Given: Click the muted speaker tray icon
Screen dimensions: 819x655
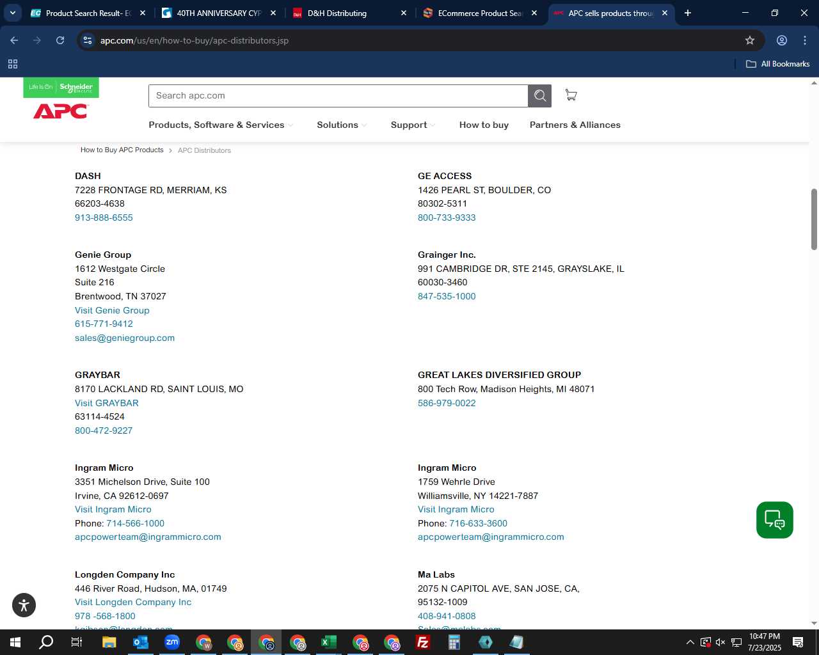Looking at the screenshot, I should tap(720, 642).
